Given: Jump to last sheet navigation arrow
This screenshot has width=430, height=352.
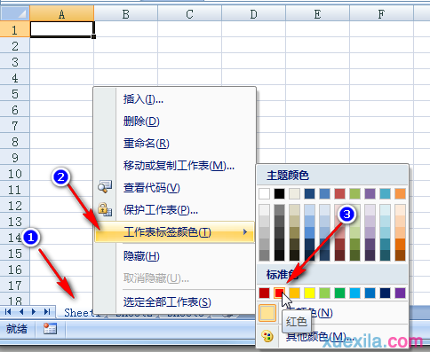Looking at the screenshot, I should [x=47, y=311].
